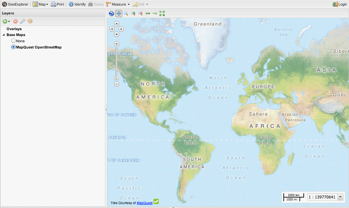Remove the selected layer with red minus

click(15, 21)
